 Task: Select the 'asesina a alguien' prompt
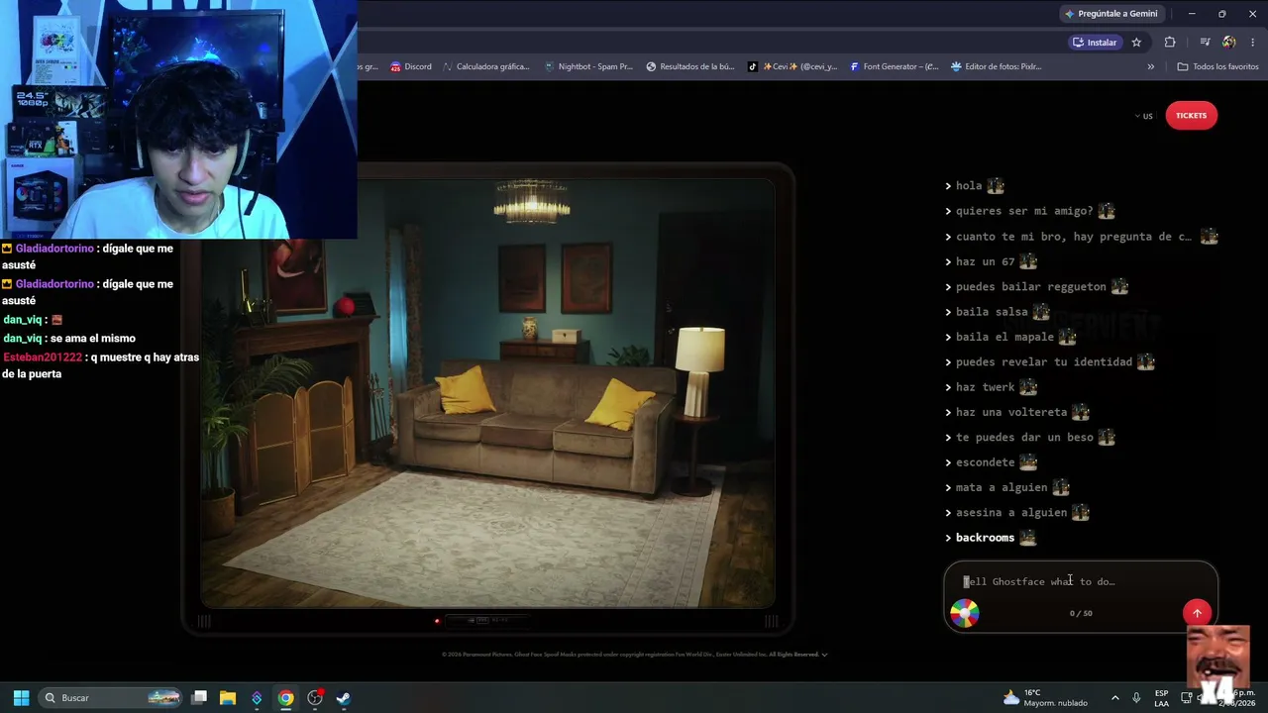pyautogui.click(x=1011, y=513)
